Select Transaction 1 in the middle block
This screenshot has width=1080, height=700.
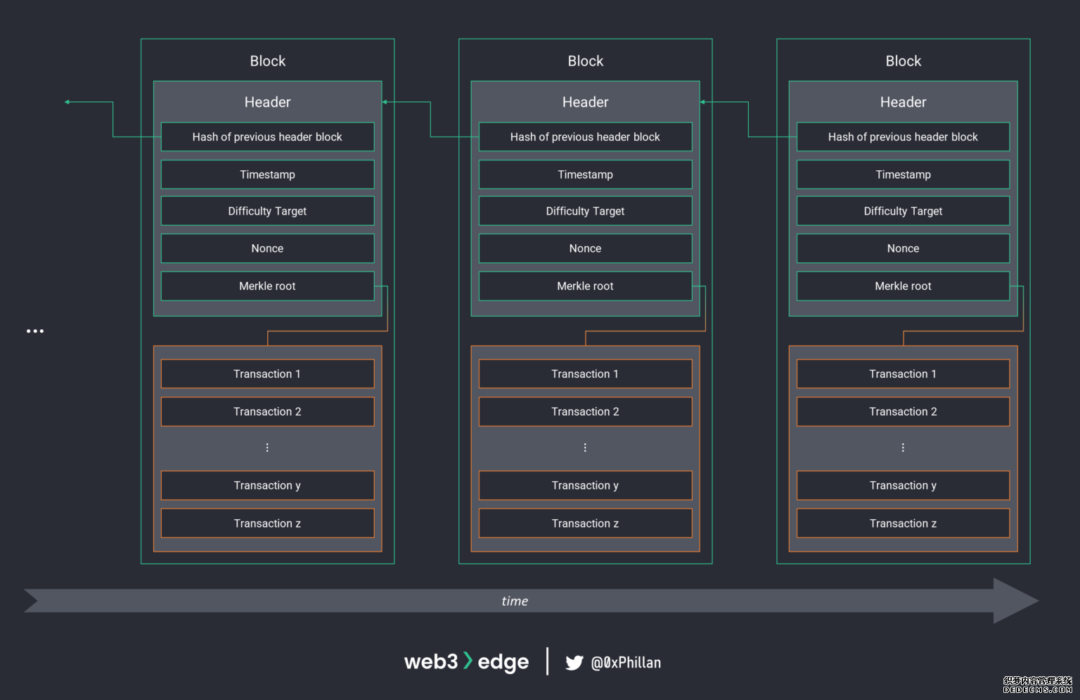coord(586,374)
